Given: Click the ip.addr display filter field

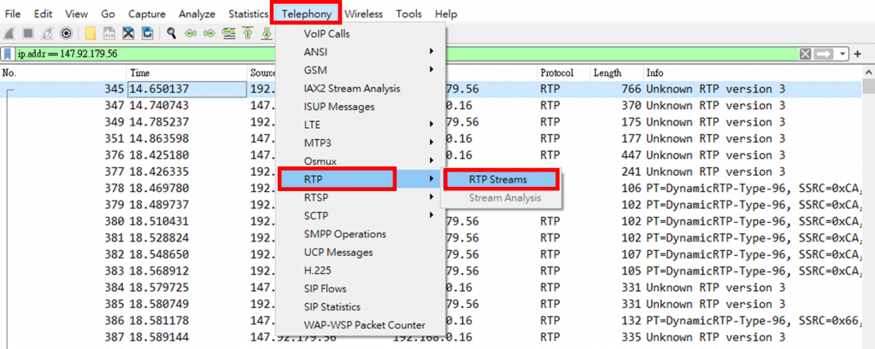Looking at the screenshot, I should click(x=406, y=54).
